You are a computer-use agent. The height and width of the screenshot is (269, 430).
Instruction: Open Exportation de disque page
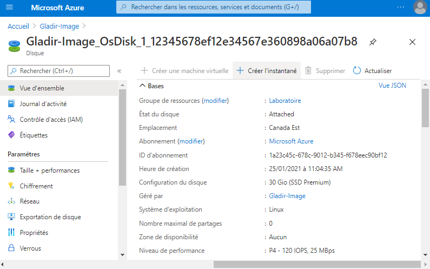click(x=50, y=217)
